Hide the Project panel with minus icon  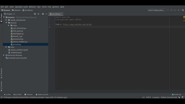pyautogui.click(x=46, y=14)
